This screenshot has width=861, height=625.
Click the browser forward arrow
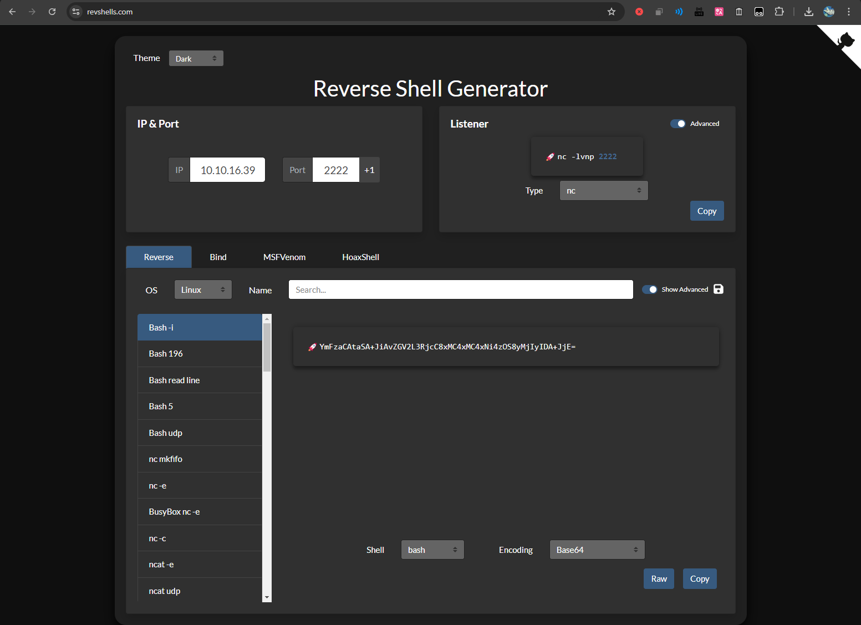click(32, 12)
